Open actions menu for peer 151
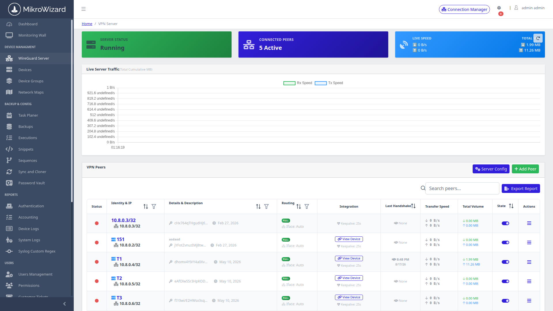Viewport: 553px width, 311px height. click(x=529, y=242)
